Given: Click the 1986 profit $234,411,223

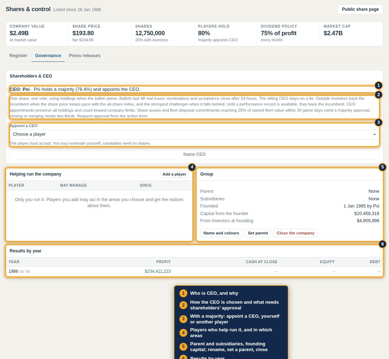Looking at the screenshot, I should point(158,271).
